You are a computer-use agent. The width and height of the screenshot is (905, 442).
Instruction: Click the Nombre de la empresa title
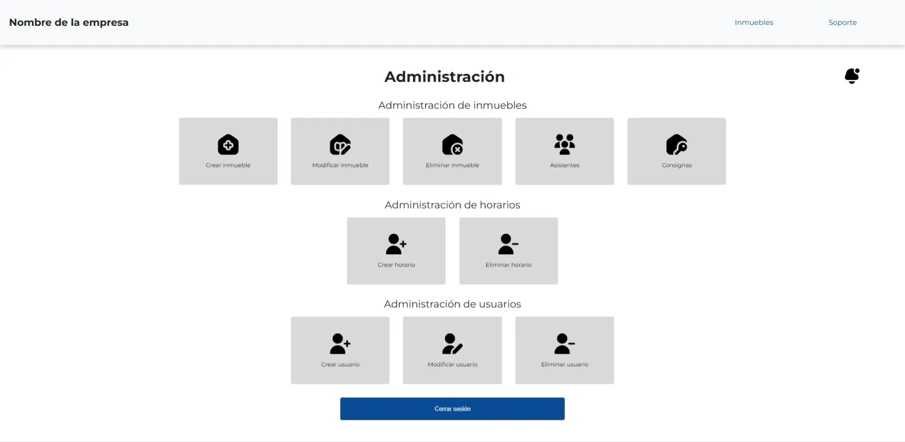coord(69,22)
